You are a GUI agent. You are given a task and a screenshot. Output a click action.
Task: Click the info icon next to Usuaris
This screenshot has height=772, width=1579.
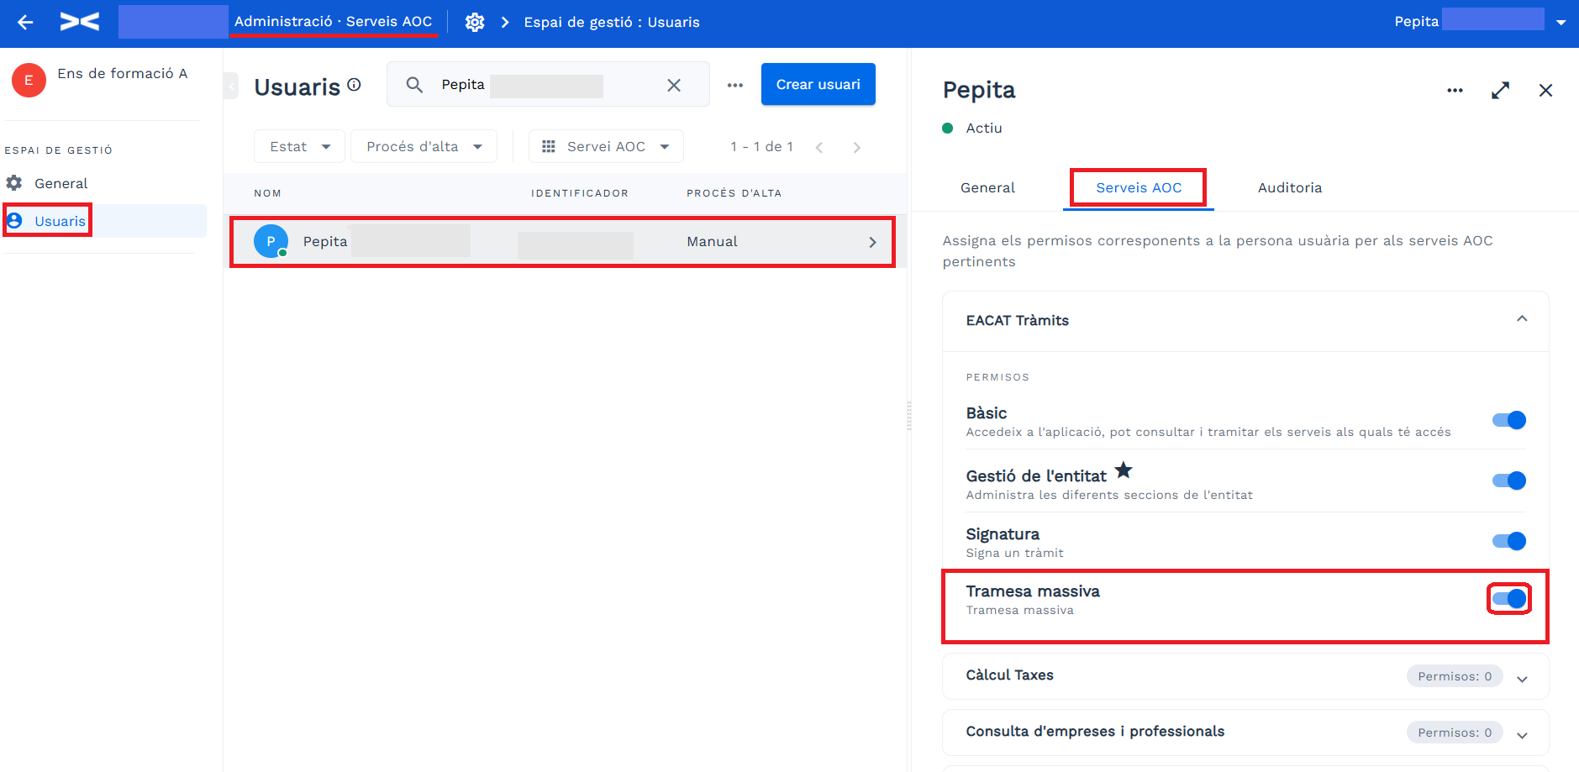(355, 85)
